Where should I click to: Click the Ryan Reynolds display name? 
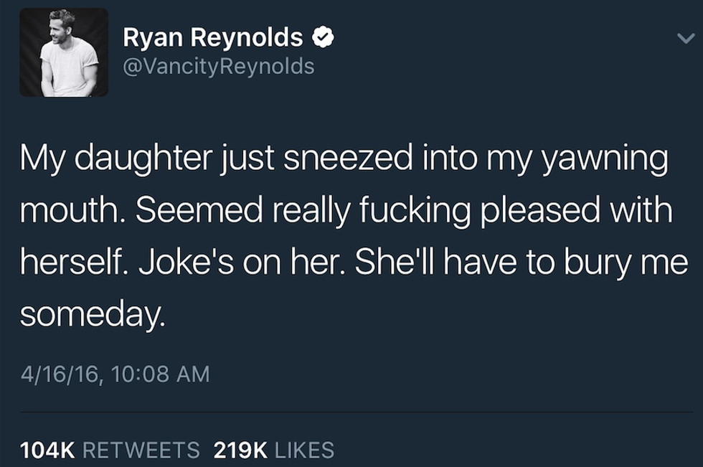(212, 37)
